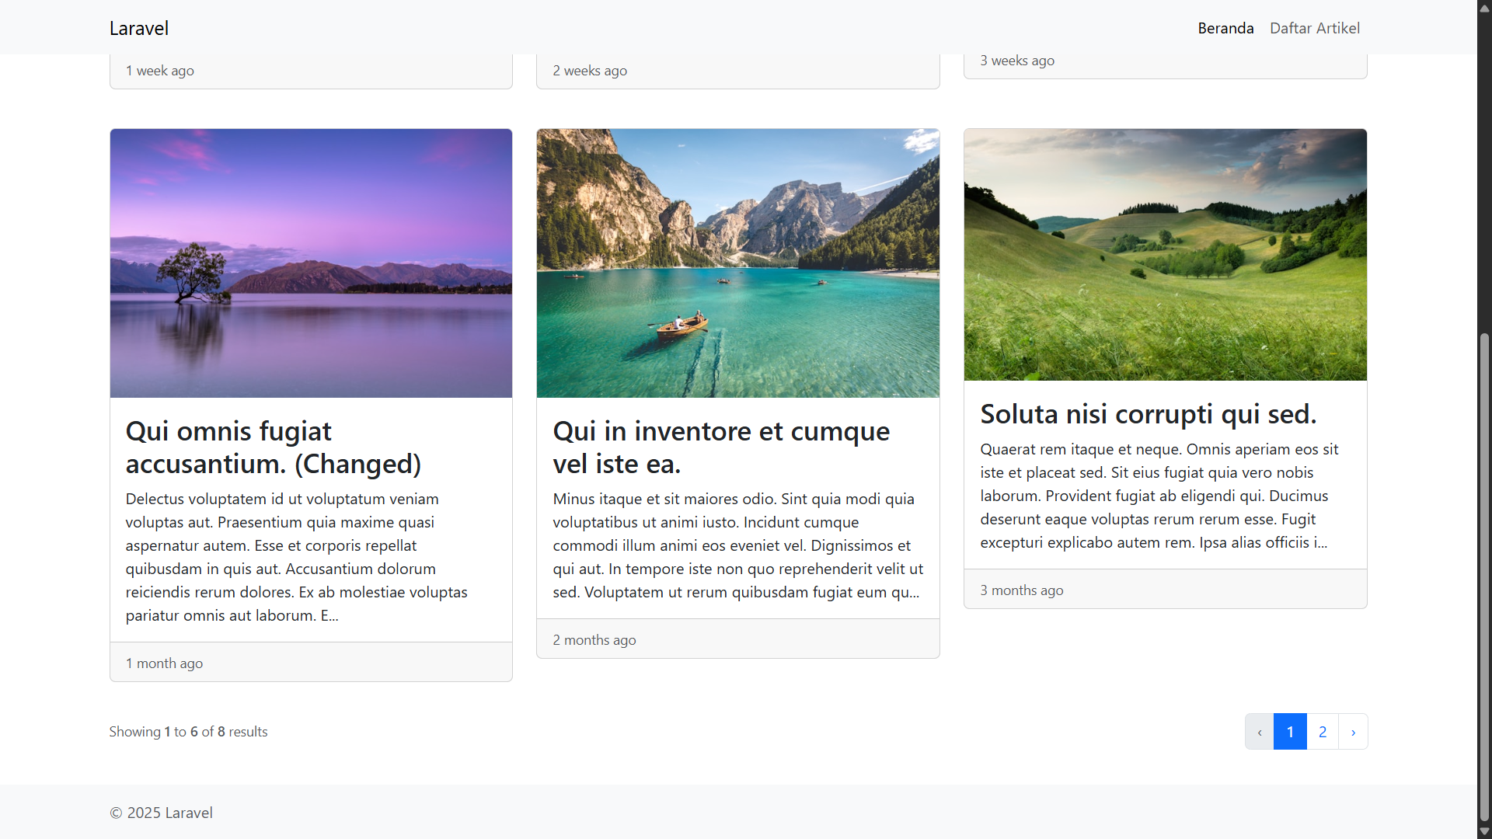Go to the Beranda nav item
The width and height of the screenshot is (1492, 839).
(x=1225, y=28)
